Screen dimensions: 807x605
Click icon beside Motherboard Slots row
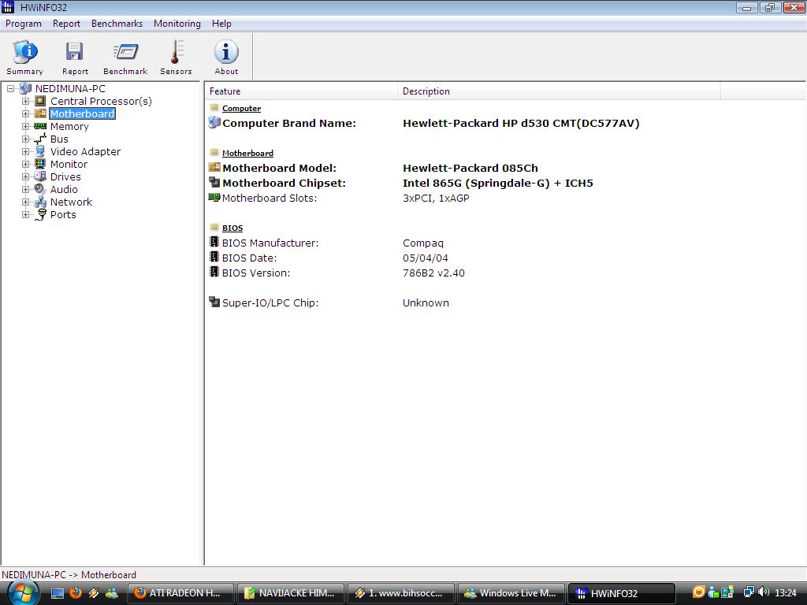click(214, 197)
